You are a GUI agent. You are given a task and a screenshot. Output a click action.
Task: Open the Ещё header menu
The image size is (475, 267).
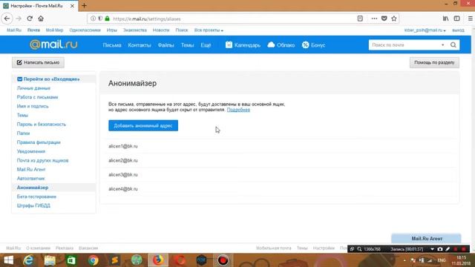[206, 45]
